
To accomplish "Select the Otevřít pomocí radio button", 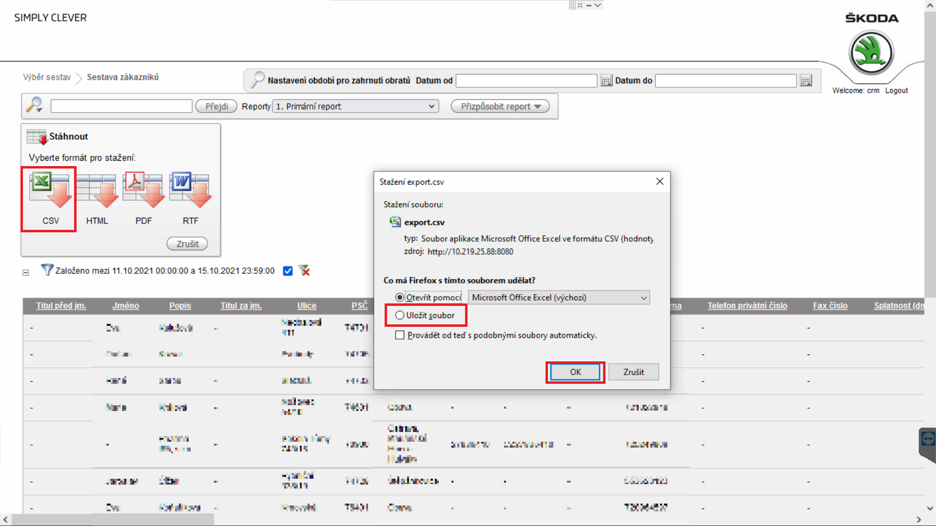I will coord(400,298).
